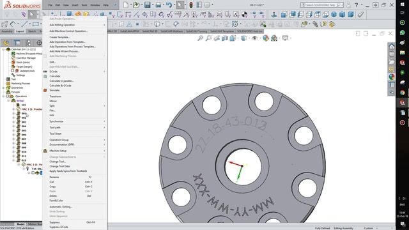Open the Home icon in task pane

392,47
